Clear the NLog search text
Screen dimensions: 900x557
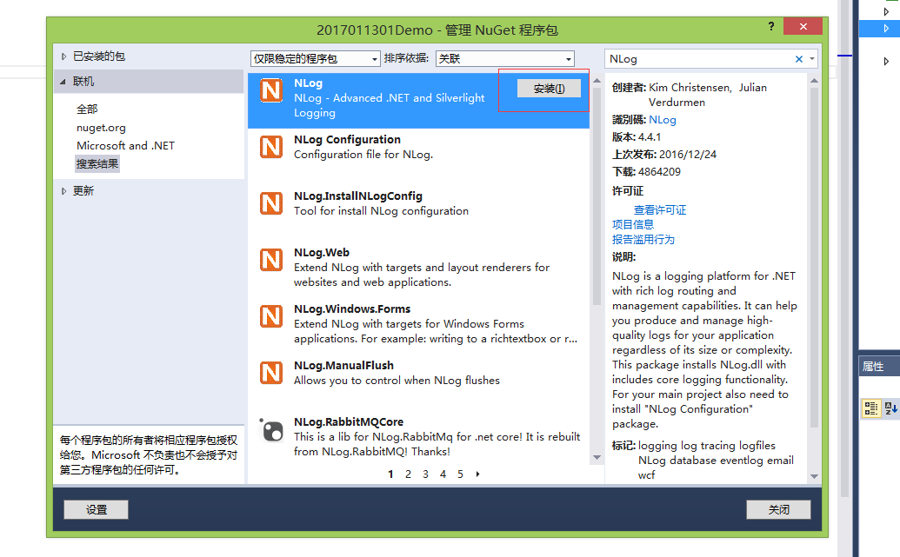(x=798, y=59)
